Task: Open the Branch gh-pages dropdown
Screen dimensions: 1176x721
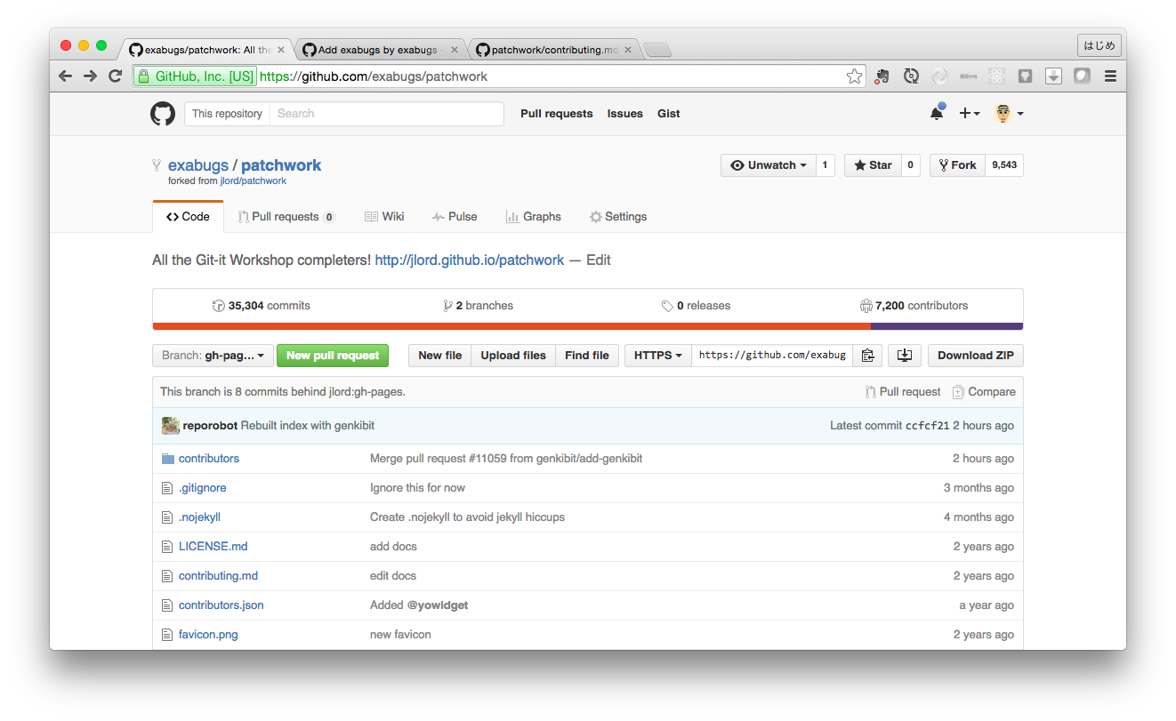Action: pyautogui.click(x=213, y=356)
